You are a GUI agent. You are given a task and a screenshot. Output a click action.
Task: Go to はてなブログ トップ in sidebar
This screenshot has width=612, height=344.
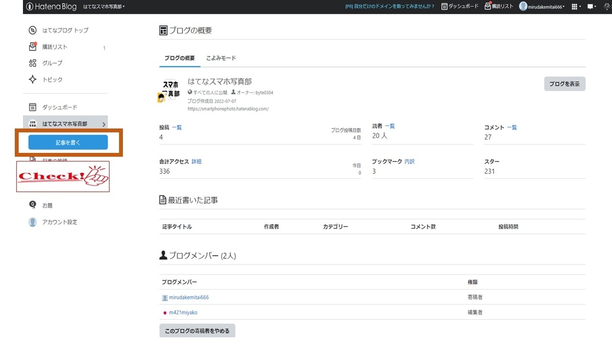tap(65, 30)
